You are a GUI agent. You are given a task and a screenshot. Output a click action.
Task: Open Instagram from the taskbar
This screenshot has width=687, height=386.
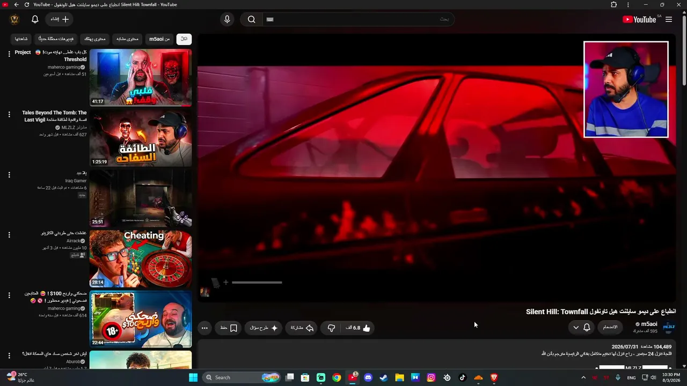point(431,377)
